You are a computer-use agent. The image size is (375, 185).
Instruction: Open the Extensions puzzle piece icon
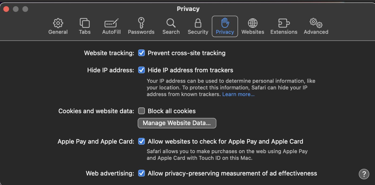284,24
